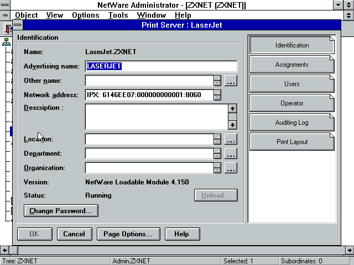Minimize the NetWare Administrator window
Screen dimensions: 354x265
coord(338,5)
